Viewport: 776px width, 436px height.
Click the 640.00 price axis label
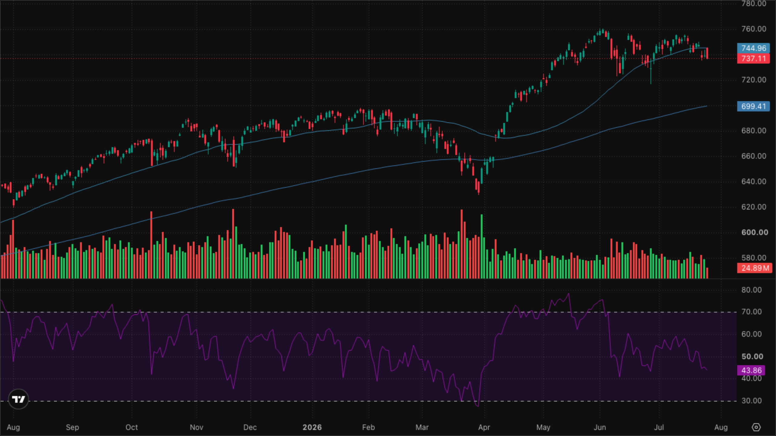[x=754, y=181]
